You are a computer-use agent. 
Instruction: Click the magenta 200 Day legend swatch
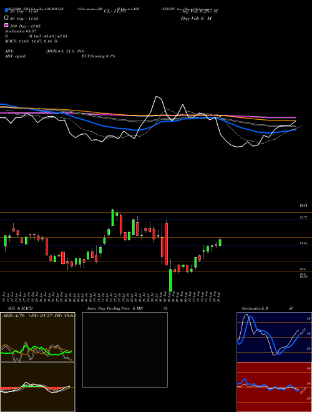pyautogui.click(x=7, y=25)
